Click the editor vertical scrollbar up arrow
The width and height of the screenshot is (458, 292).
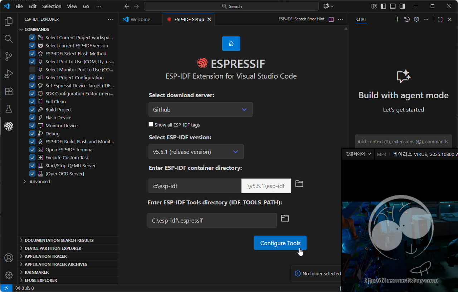tap(346, 29)
